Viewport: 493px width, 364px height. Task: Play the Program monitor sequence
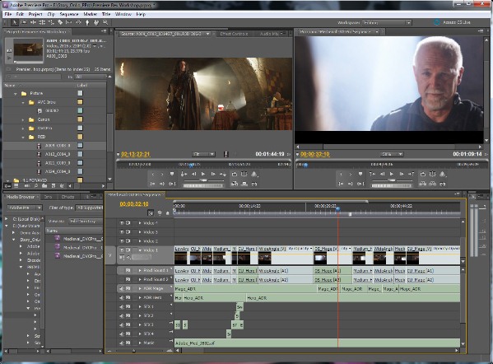(392, 174)
